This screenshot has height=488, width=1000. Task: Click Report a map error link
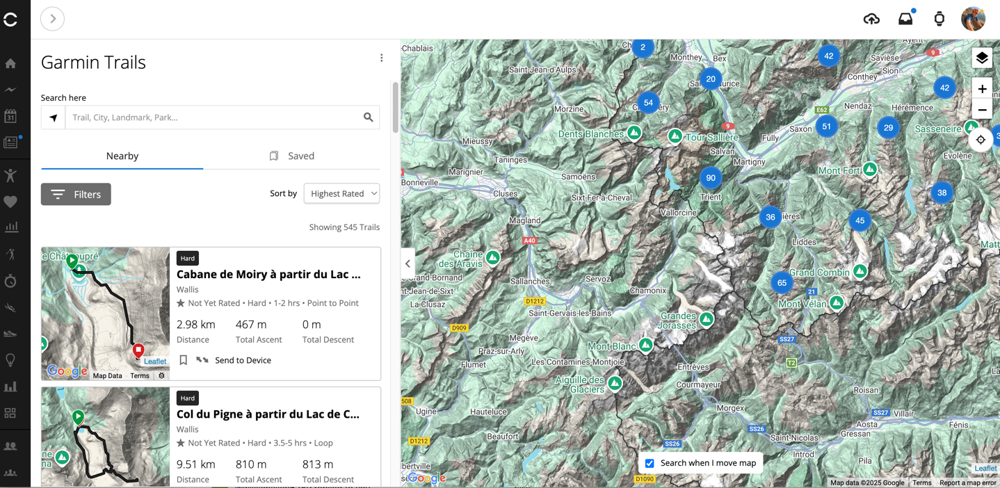967,482
